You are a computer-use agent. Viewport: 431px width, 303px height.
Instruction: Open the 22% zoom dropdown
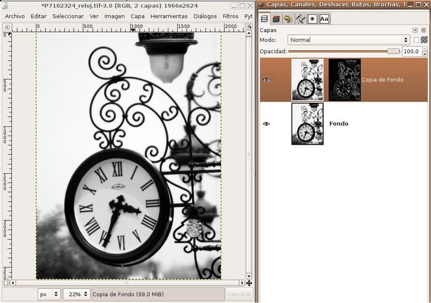76,294
